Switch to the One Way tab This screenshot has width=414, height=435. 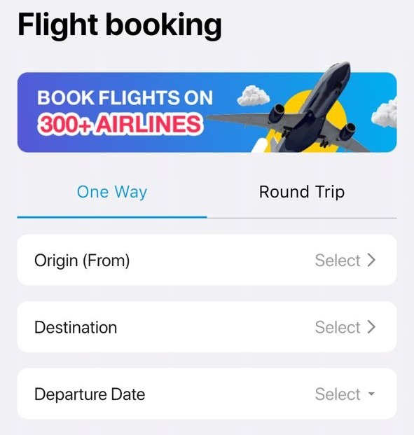click(x=112, y=192)
